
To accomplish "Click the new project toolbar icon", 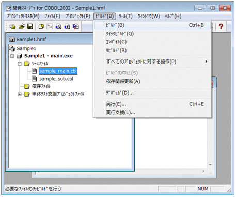I will [x=41, y=26].
